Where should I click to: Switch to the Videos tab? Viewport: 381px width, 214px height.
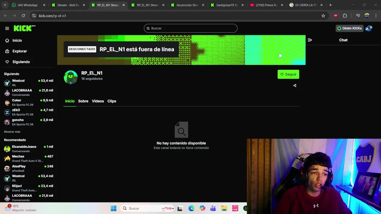pyautogui.click(x=98, y=101)
